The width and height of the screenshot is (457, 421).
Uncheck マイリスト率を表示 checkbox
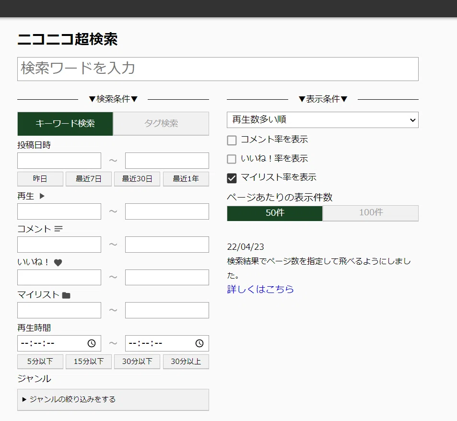232,178
